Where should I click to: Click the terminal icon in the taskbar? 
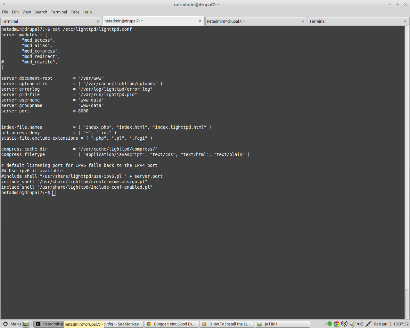click(38, 324)
